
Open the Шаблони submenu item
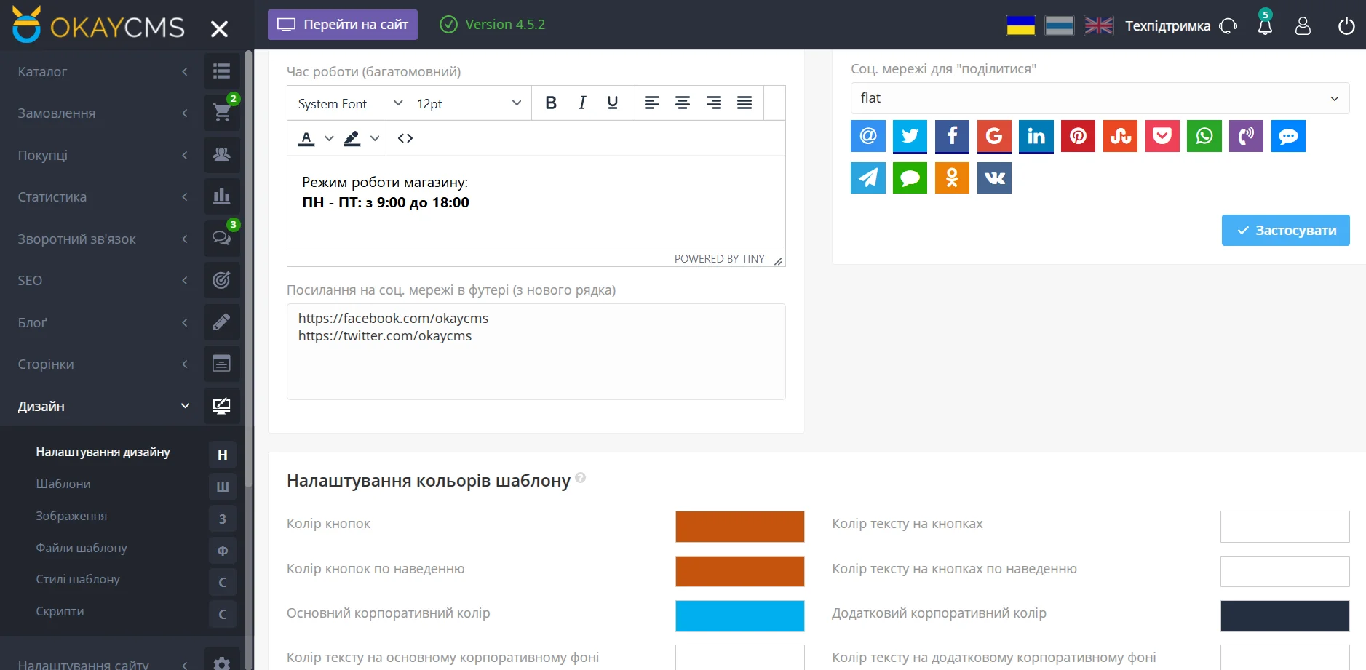(63, 484)
